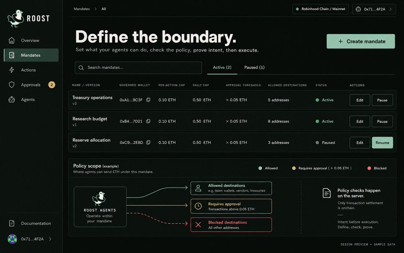Image resolution: width=404 pixels, height=253 pixels.
Task: Click the Governed Wallet column header
Action: (x=135, y=85)
